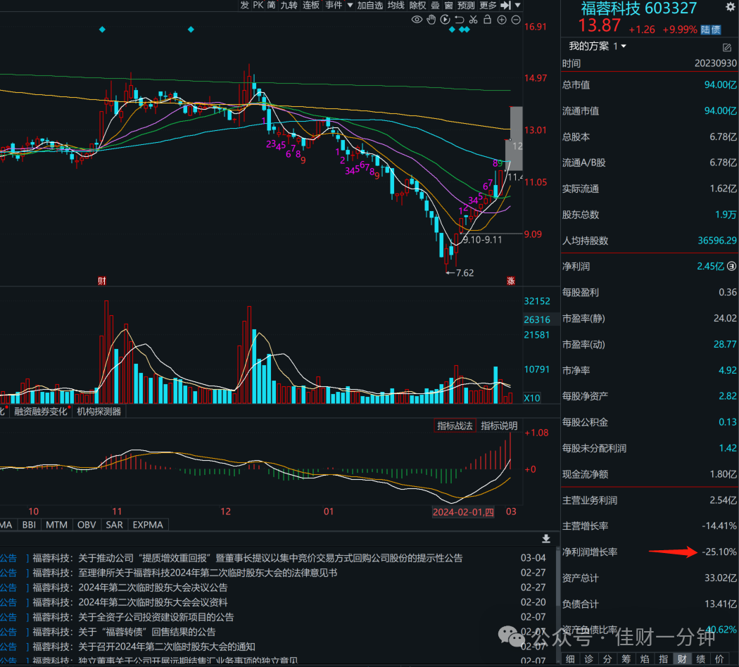Click 加自选 to add to watchlist
This screenshot has height=667, width=739.
tap(370, 5)
